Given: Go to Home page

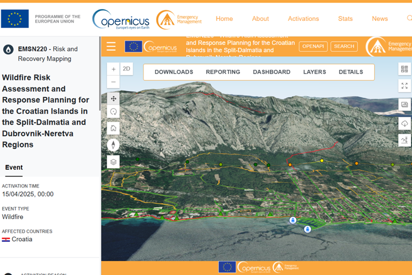Looking at the screenshot, I should (x=224, y=19).
